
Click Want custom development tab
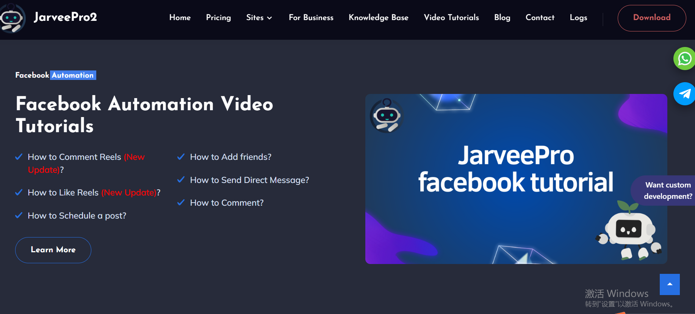(x=663, y=191)
